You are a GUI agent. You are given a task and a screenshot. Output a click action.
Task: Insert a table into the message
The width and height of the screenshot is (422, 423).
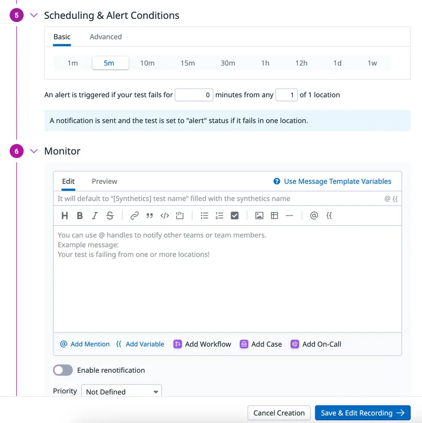tap(274, 216)
